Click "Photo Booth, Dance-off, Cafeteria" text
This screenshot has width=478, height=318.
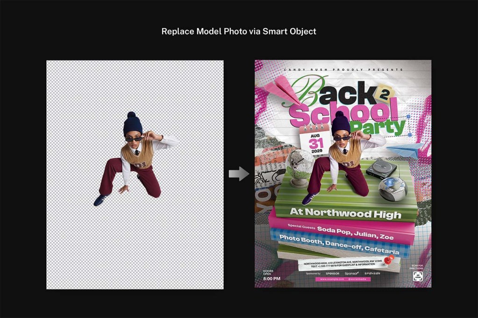point(339,244)
